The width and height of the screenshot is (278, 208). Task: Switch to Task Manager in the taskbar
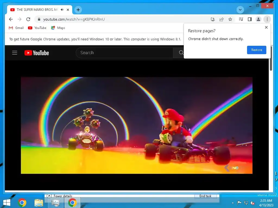(55, 203)
